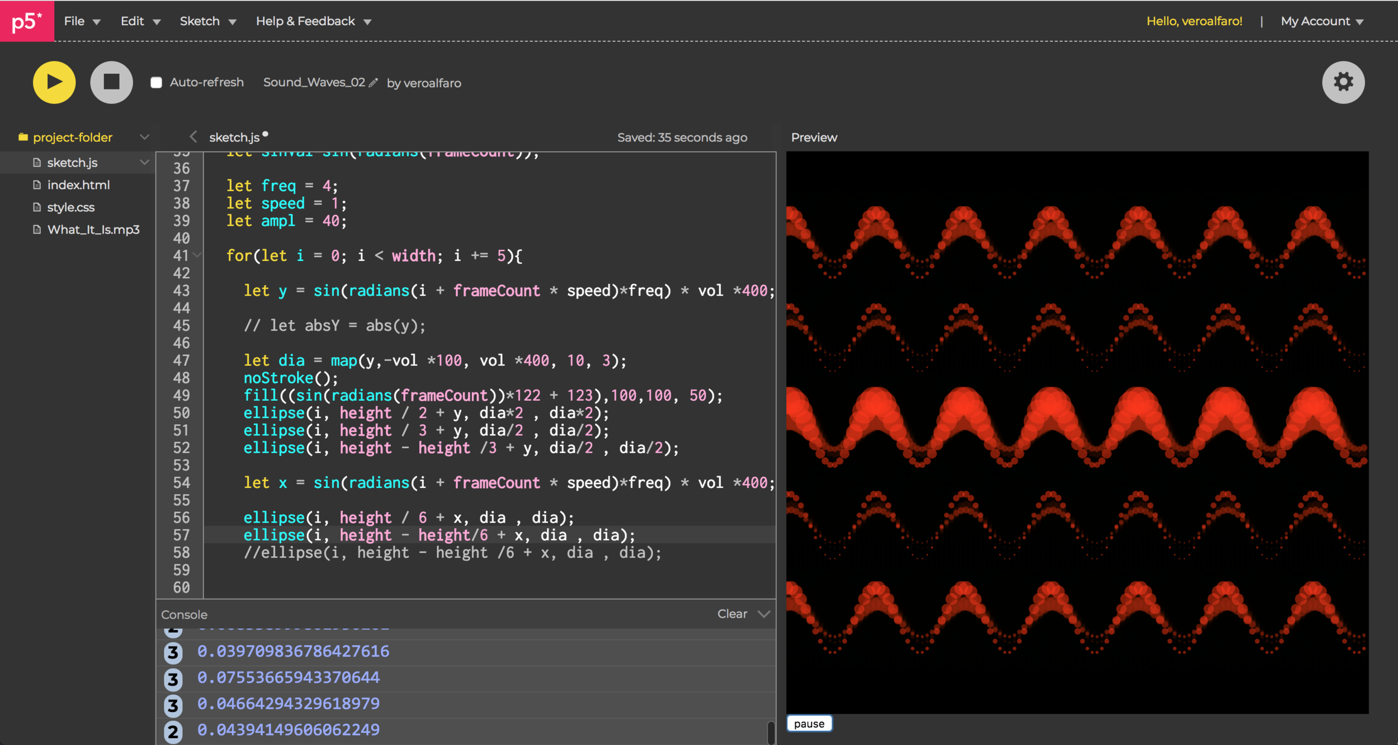Click console value 0.07553665943370644
The height and width of the screenshot is (745, 1398).
click(289, 678)
